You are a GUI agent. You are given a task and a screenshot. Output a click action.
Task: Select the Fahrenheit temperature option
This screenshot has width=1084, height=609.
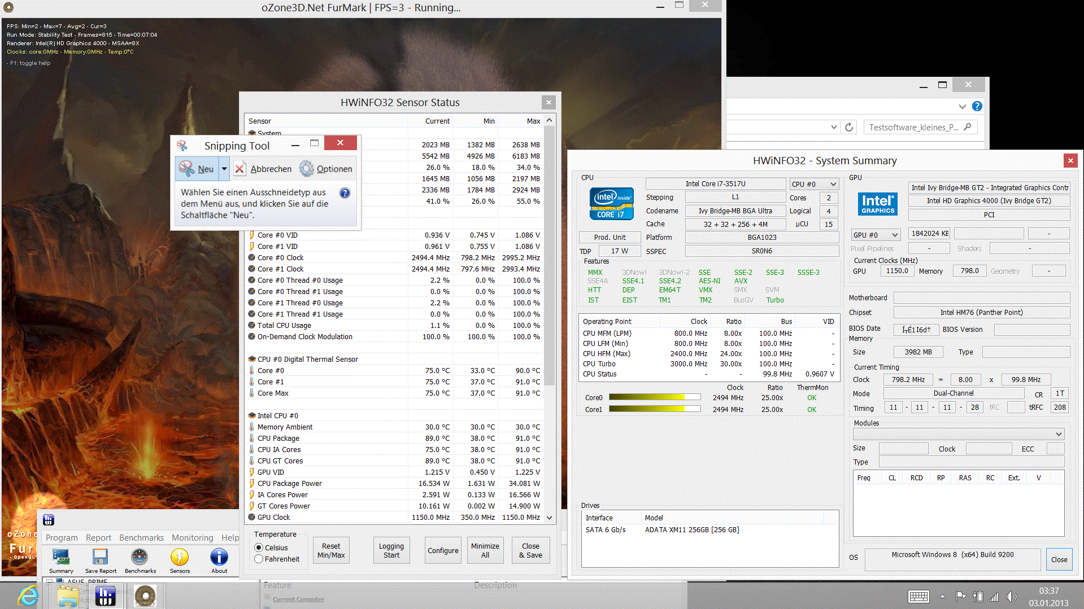[x=259, y=559]
